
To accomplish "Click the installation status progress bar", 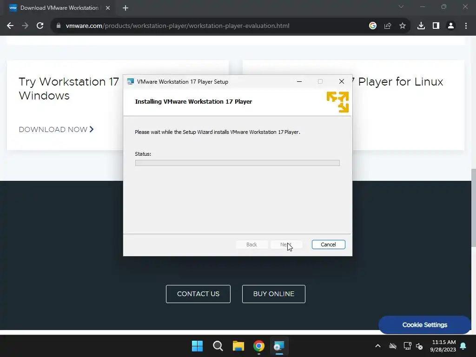I will [237, 163].
